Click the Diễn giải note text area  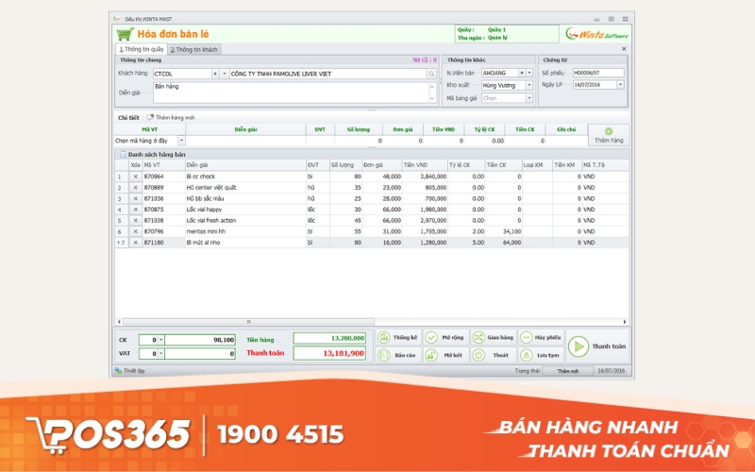tap(291, 93)
